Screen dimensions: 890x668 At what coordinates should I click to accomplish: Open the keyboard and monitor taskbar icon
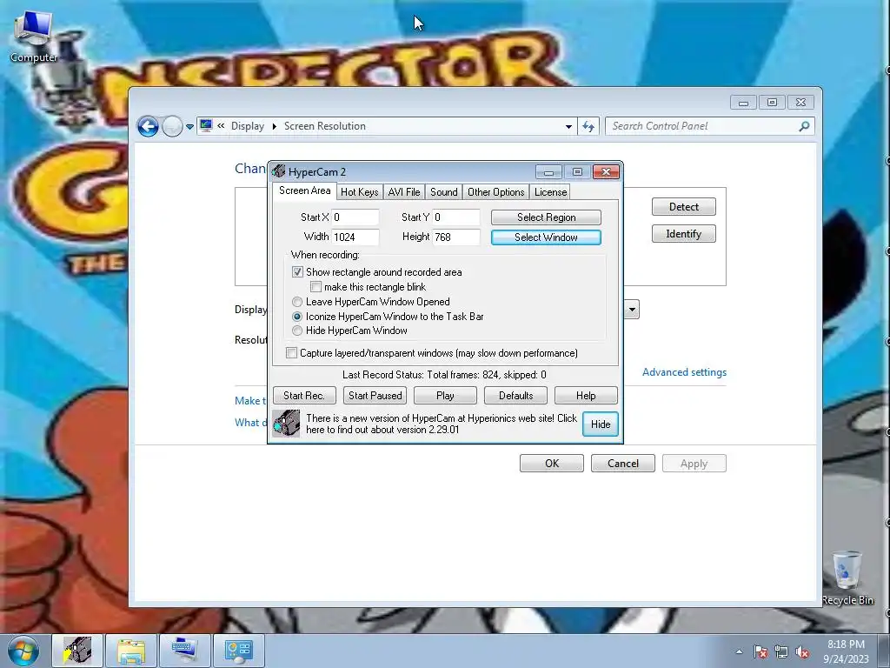tap(184, 651)
